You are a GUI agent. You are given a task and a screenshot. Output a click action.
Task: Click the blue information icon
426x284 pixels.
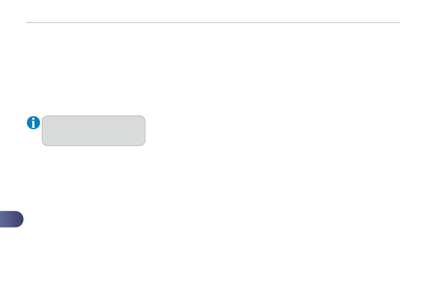34,123
